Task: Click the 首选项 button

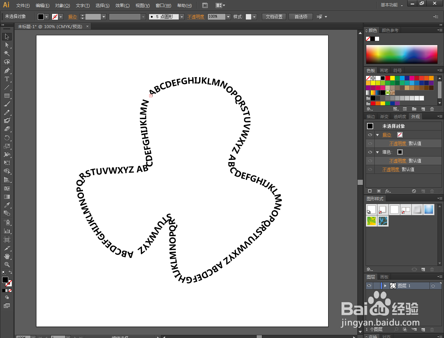Action: click(x=301, y=17)
